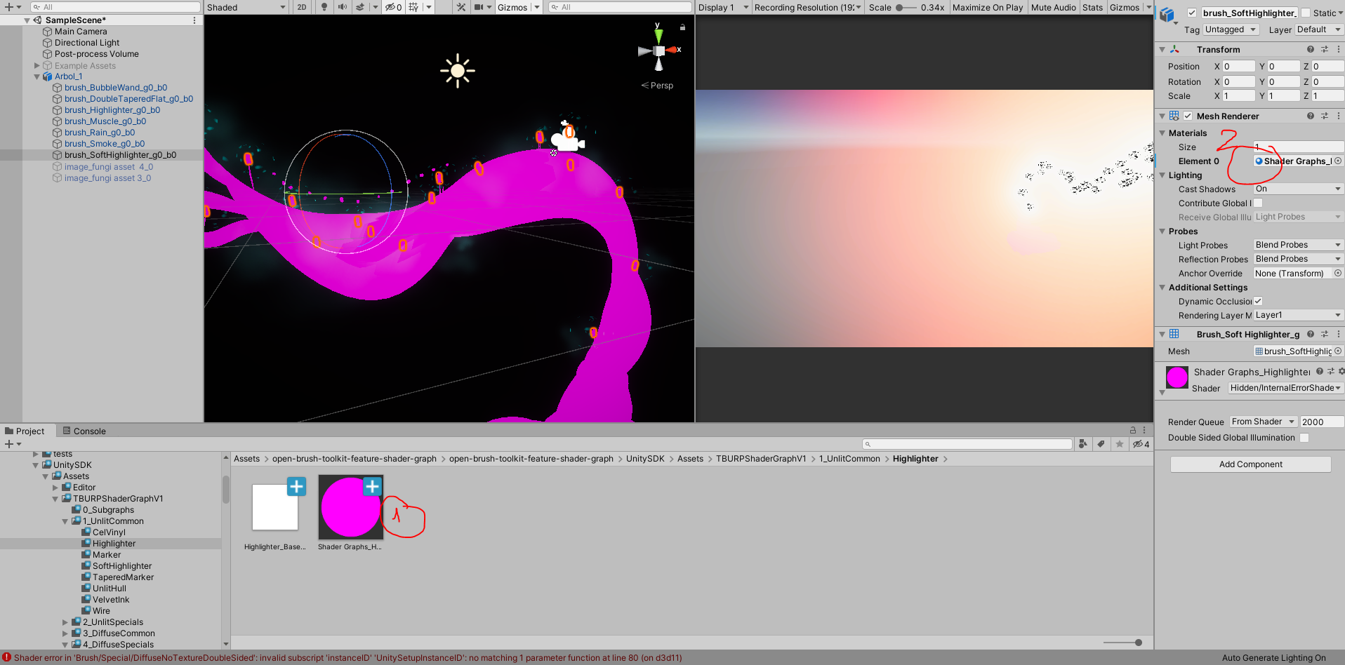Open the component tools wrench icon
This screenshot has width=1345, height=665.
tap(461, 7)
